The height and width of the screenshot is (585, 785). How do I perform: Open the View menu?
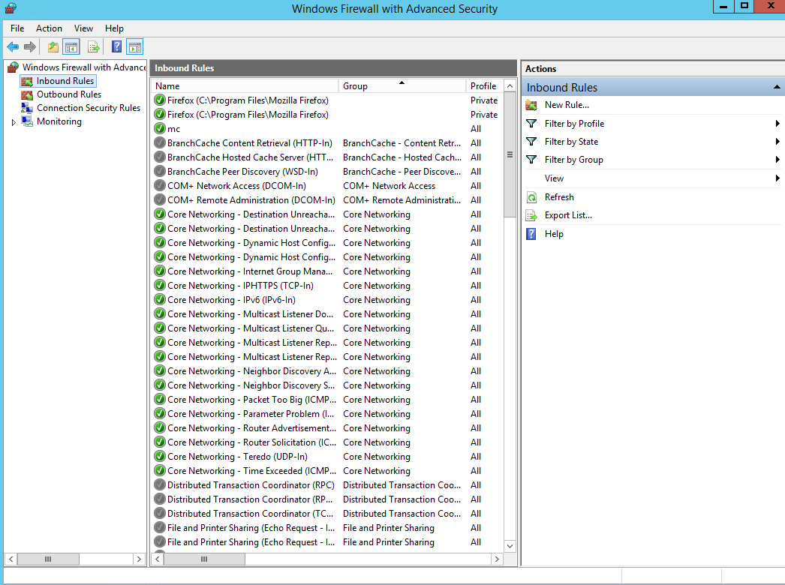(83, 28)
